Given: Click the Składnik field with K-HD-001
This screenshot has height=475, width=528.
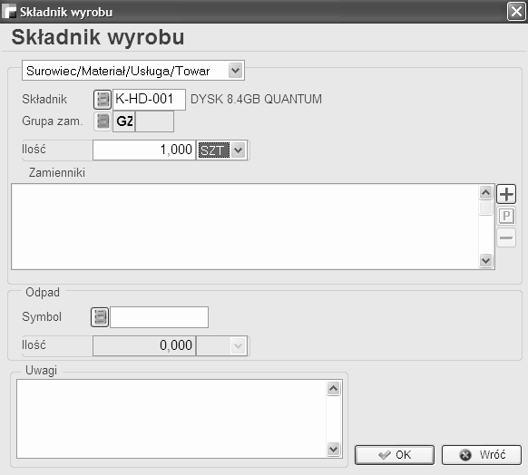Looking at the screenshot, I should click(149, 100).
